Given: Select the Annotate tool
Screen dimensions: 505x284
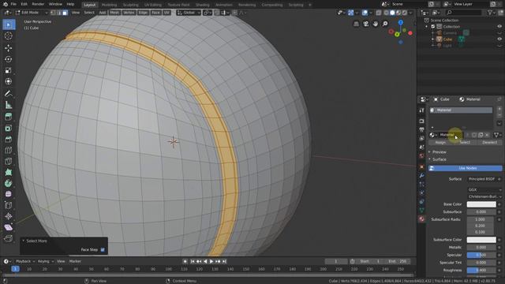Looking at the screenshot, I should pos(9,94).
